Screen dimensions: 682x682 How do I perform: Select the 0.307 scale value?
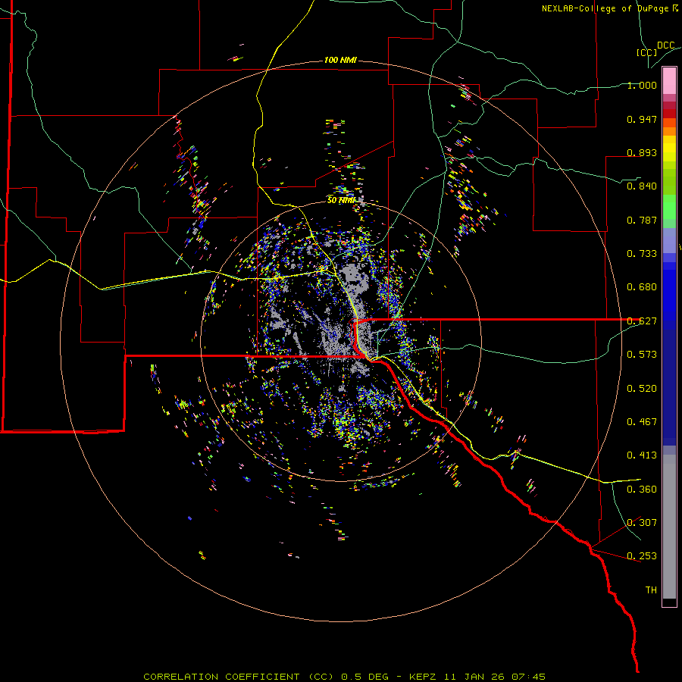pos(642,523)
